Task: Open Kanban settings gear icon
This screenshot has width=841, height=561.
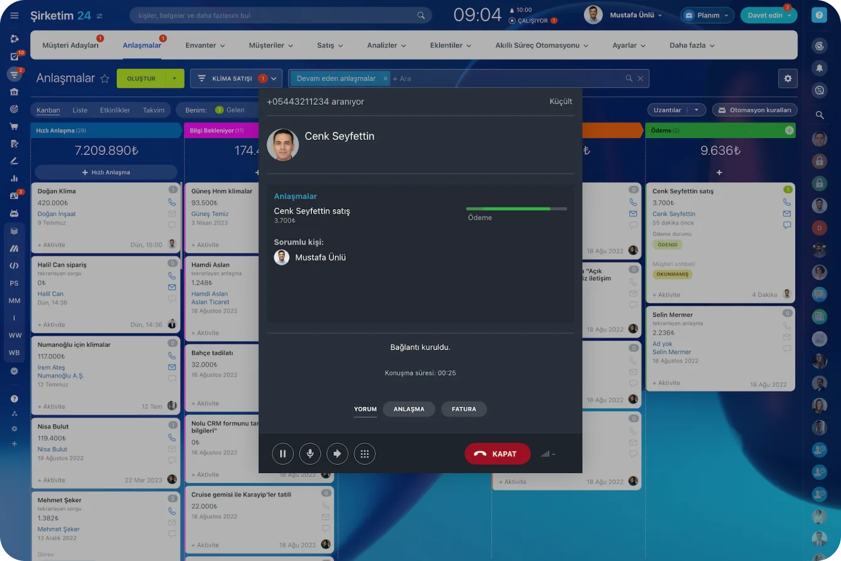Action: tap(788, 78)
